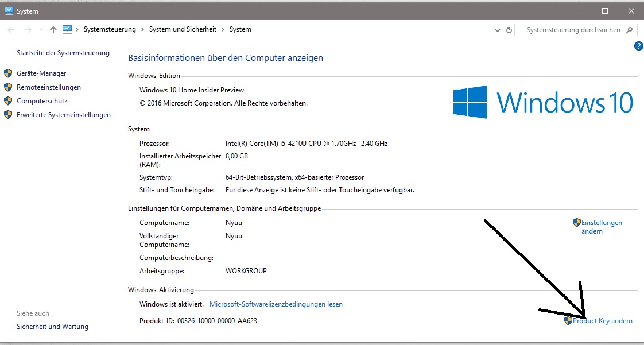Open Erweiterte Systemeinstellungen
The height and width of the screenshot is (345, 644).
pos(64,115)
